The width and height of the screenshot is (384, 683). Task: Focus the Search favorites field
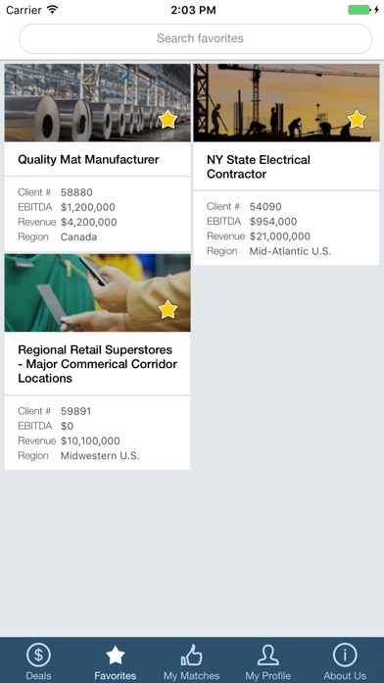196,39
